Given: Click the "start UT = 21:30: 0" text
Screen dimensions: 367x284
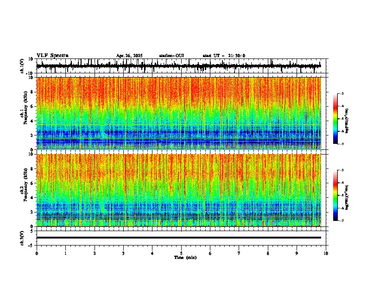Looking at the screenshot, I should (x=224, y=56).
